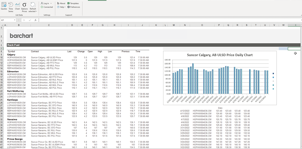Click the Contract column header cell

click(35, 51)
